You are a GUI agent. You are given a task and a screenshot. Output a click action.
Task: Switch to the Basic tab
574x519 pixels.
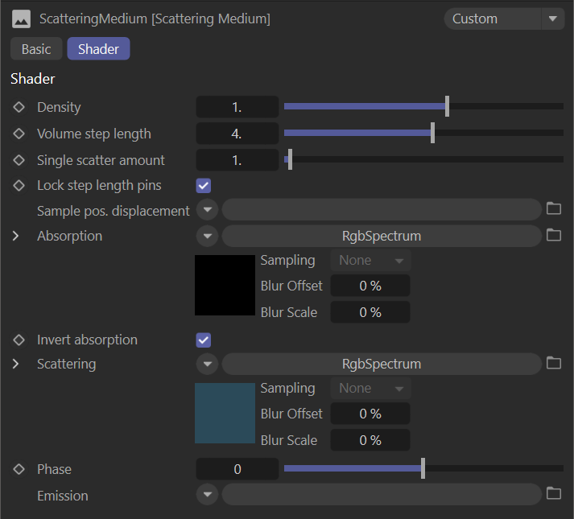click(x=36, y=49)
